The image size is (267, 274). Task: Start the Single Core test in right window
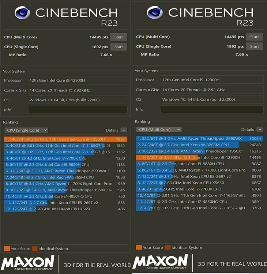coord(254,46)
